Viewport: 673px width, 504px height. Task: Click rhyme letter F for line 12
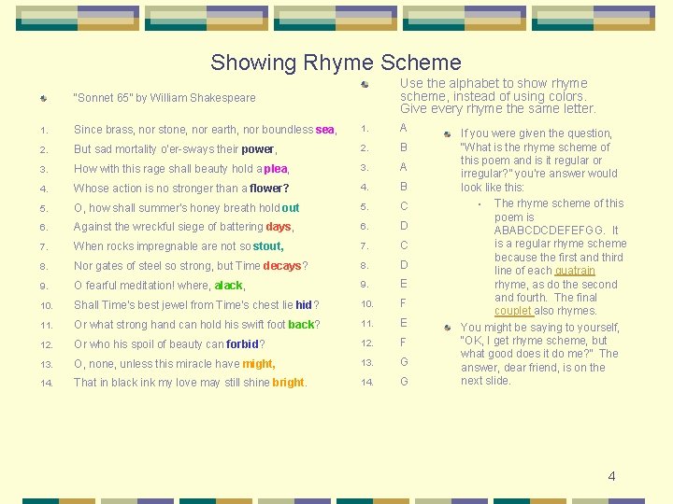click(404, 343)
